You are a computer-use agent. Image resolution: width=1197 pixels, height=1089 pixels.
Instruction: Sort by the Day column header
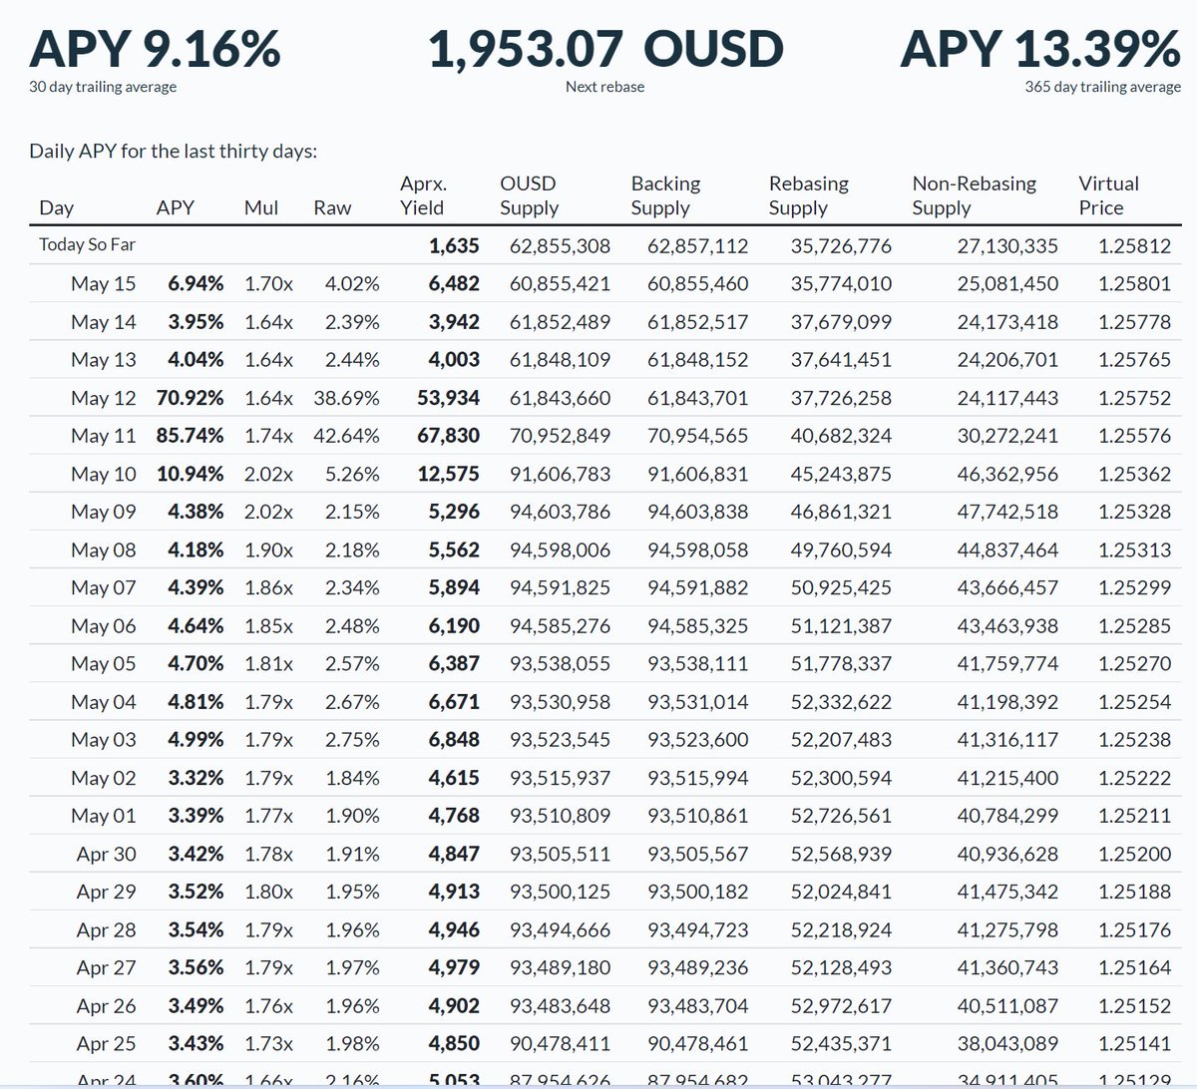click(x=57, y=207)
